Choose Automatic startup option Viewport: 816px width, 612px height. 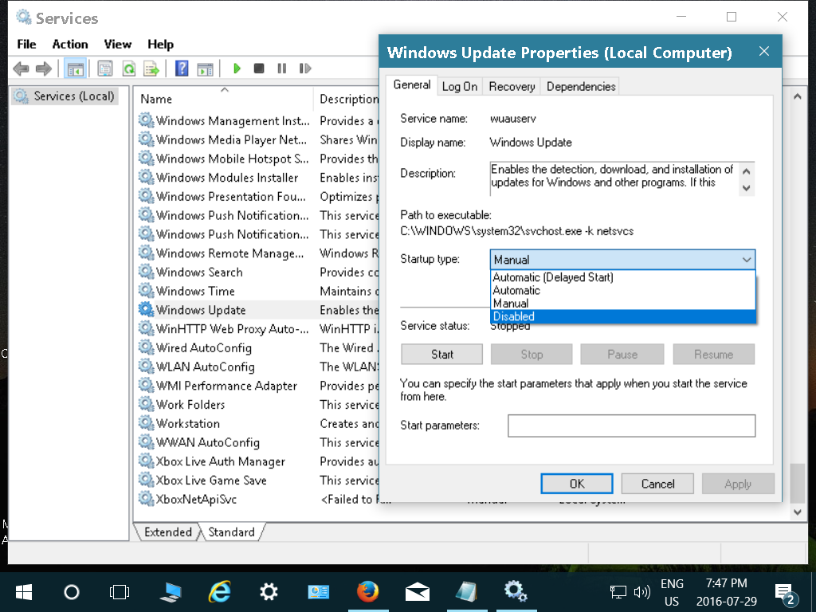click(623, 290)
